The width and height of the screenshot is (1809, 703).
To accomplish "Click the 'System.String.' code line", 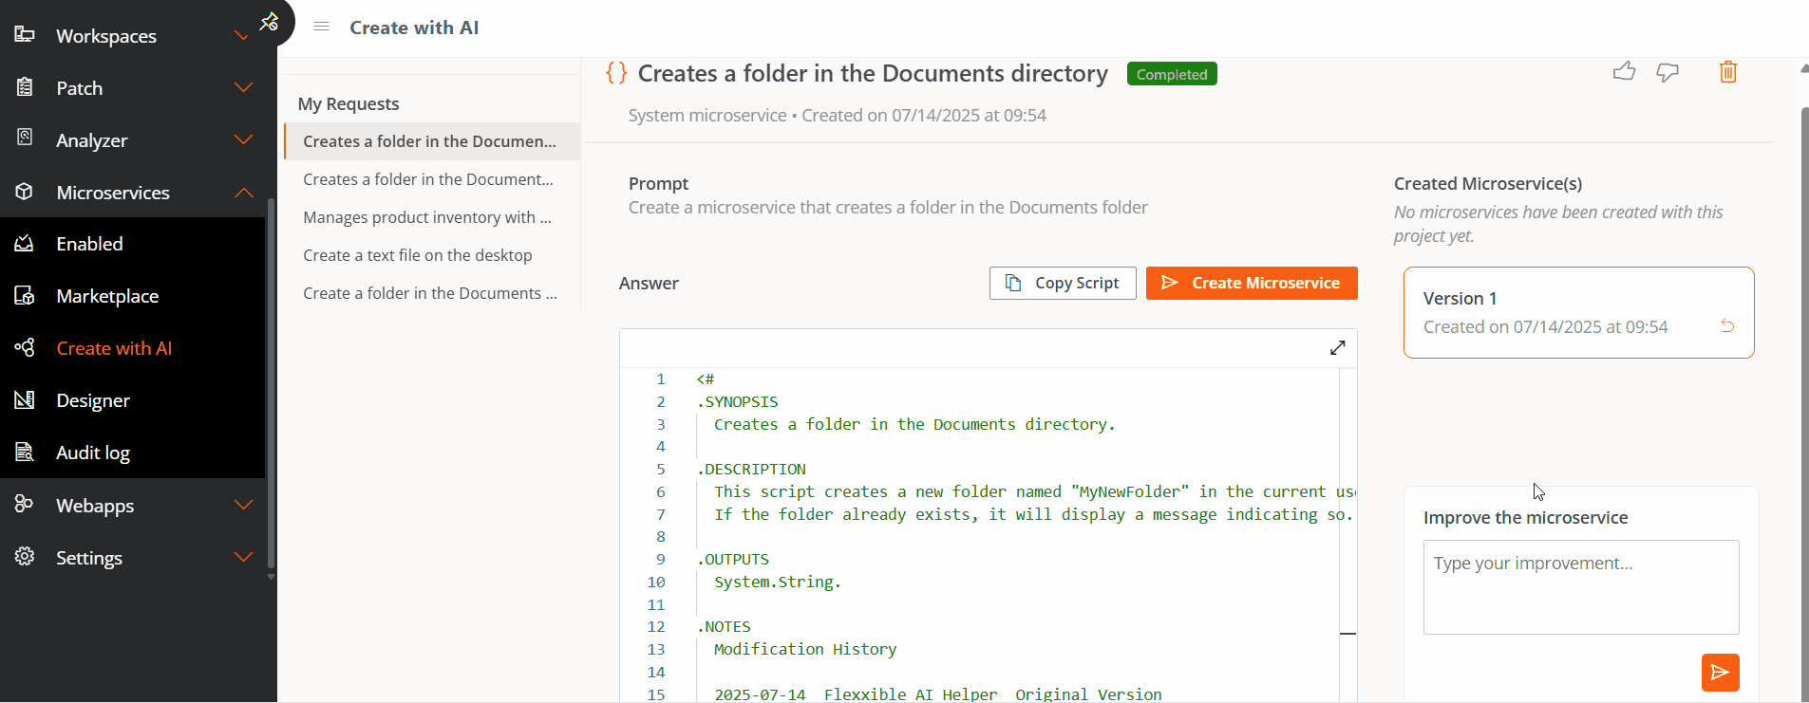I will [x=778, y=583].
